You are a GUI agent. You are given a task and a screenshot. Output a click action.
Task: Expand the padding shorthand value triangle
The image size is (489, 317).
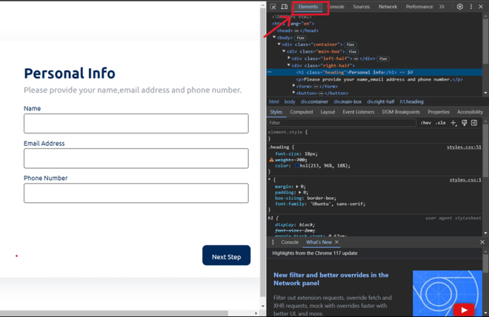299,193
